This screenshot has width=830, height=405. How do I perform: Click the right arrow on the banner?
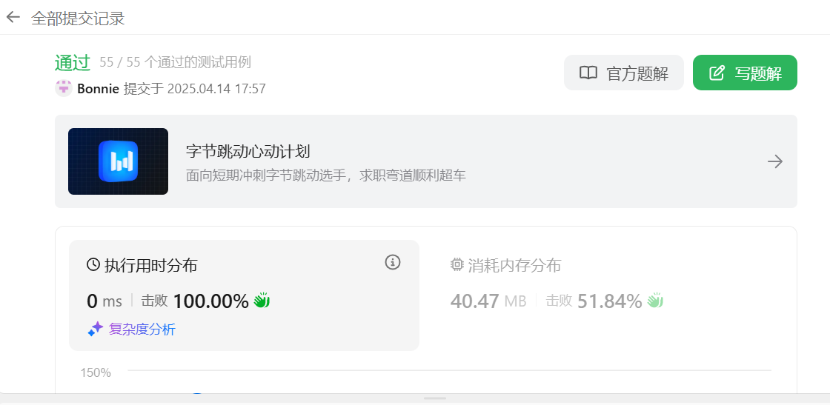[775, 161]
